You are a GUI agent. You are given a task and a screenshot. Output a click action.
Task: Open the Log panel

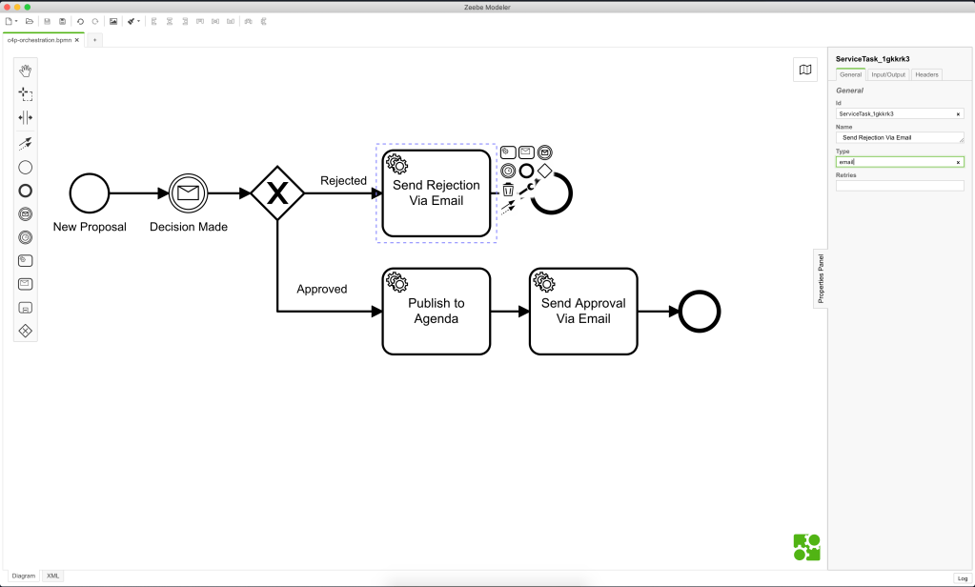[x=962, y=578]
